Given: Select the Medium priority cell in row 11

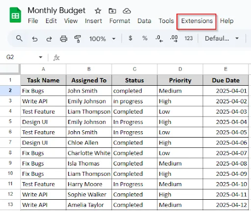Looking at the screenshot, I should click(x=180, y=184).
